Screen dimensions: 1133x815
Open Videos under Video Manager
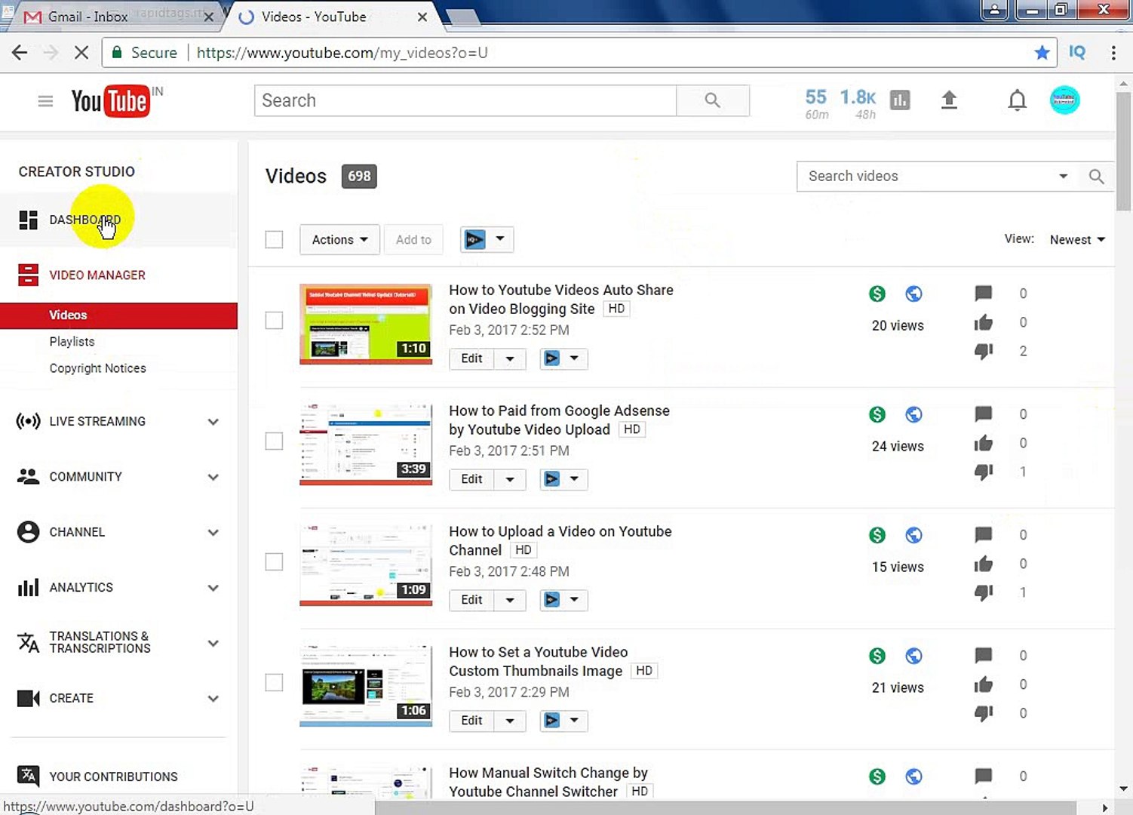pyautogui.click(x=118, y=315)
